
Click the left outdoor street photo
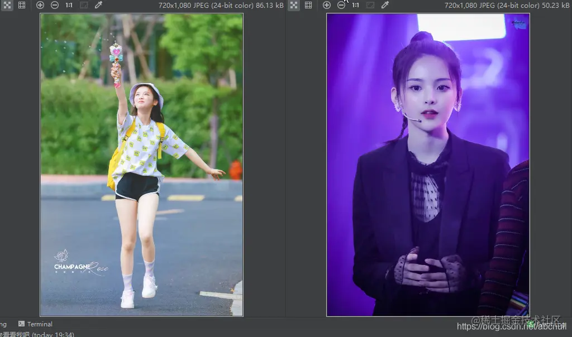pyautogui.click(x=141, y=165)
